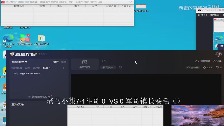Switch to 竖屏 portrait orientation

click(64, 62)
